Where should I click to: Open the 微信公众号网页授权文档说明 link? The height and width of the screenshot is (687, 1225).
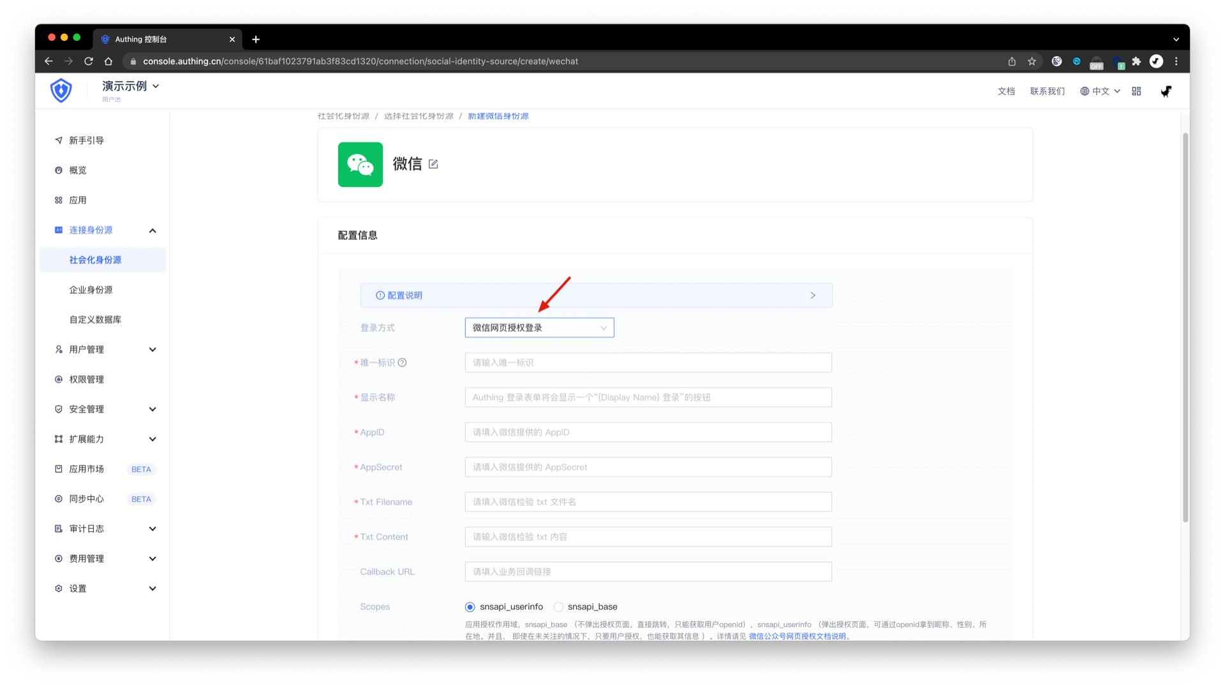pyautogui.click(x=798, y=636)
